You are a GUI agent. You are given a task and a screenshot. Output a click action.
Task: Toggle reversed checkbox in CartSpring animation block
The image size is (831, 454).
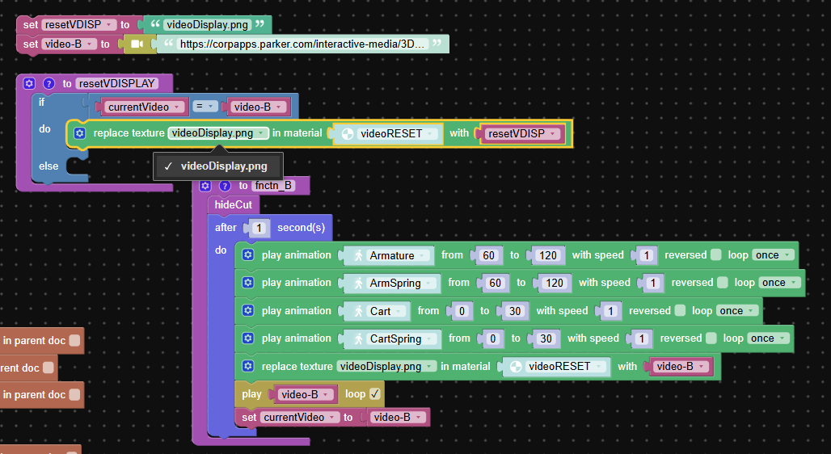click(711, 338)
